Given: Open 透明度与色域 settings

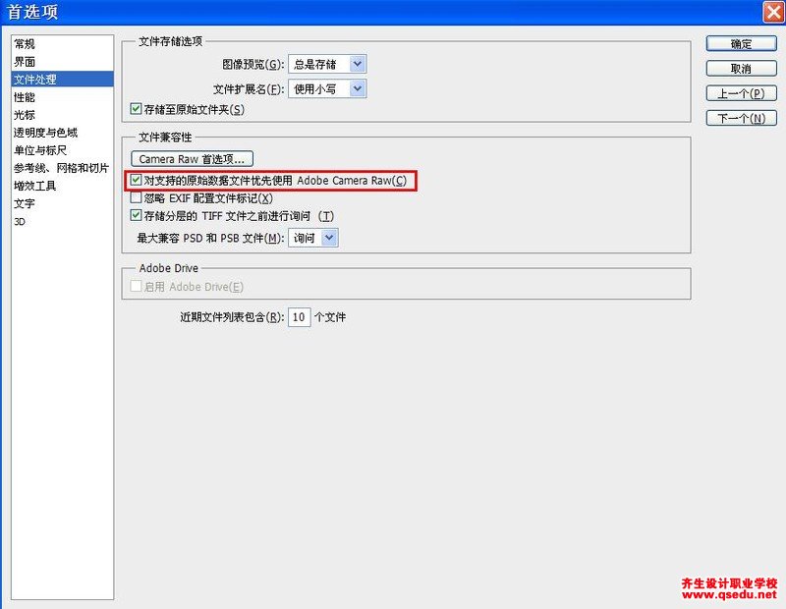Looking at the screenshot, I should 45,133.
